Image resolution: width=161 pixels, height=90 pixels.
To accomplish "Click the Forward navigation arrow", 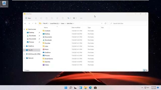I will [29, 23].
